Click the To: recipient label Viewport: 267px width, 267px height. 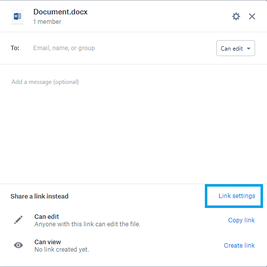(x=15, y=48)
